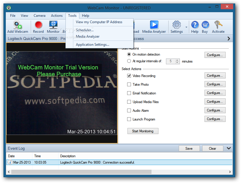Select the On motion detection radio button
This screenshot has width=241, height=183.
pyautogui.click(x=129, y=54)
